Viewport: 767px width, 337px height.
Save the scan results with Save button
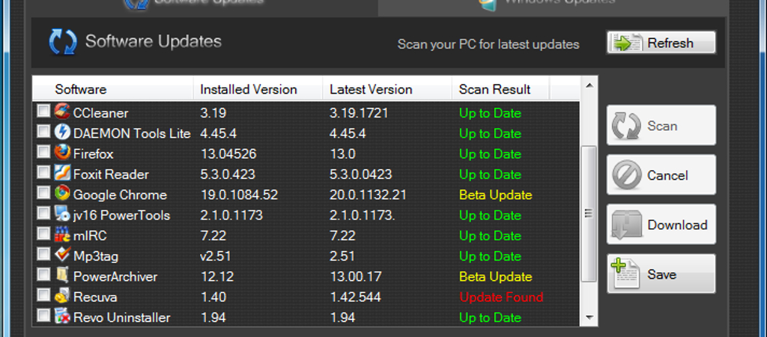[661, 274]
